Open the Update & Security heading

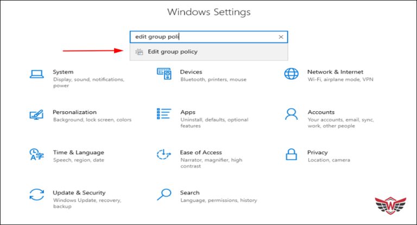[x=79, y=192]
